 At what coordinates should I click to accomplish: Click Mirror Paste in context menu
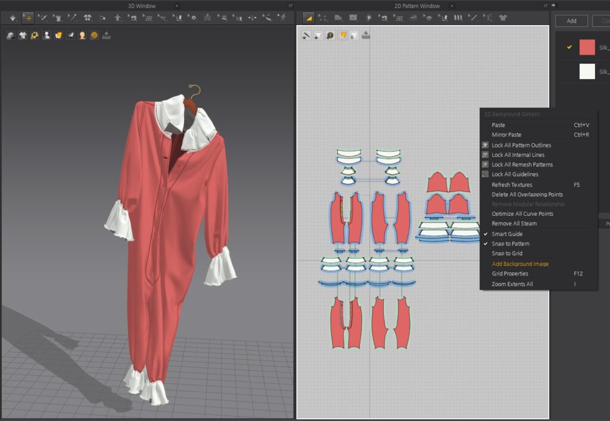(x=506, y=135)
